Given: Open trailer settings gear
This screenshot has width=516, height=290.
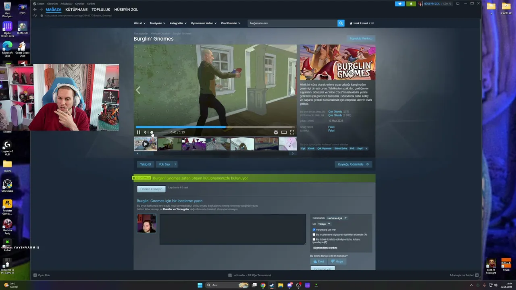Looking at the screenshot, I should tap(276, 132).
